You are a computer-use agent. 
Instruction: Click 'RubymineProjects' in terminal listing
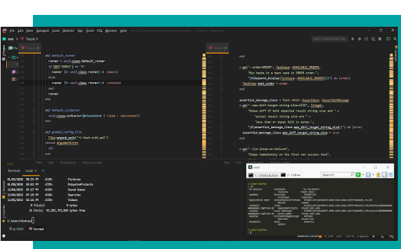[80, 184]
